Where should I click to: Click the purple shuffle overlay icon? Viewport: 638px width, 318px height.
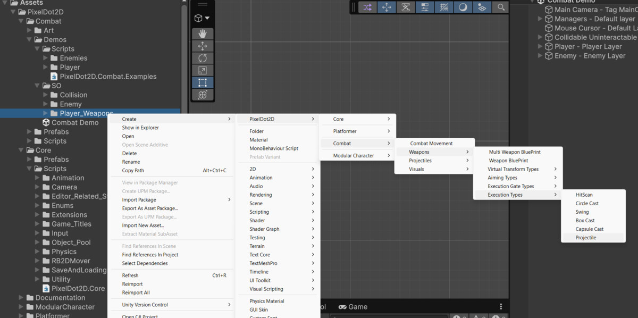pos(367,7)
